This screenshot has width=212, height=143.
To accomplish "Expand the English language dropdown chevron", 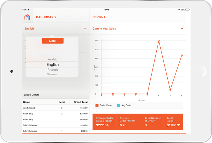I will tap(84, 29).
